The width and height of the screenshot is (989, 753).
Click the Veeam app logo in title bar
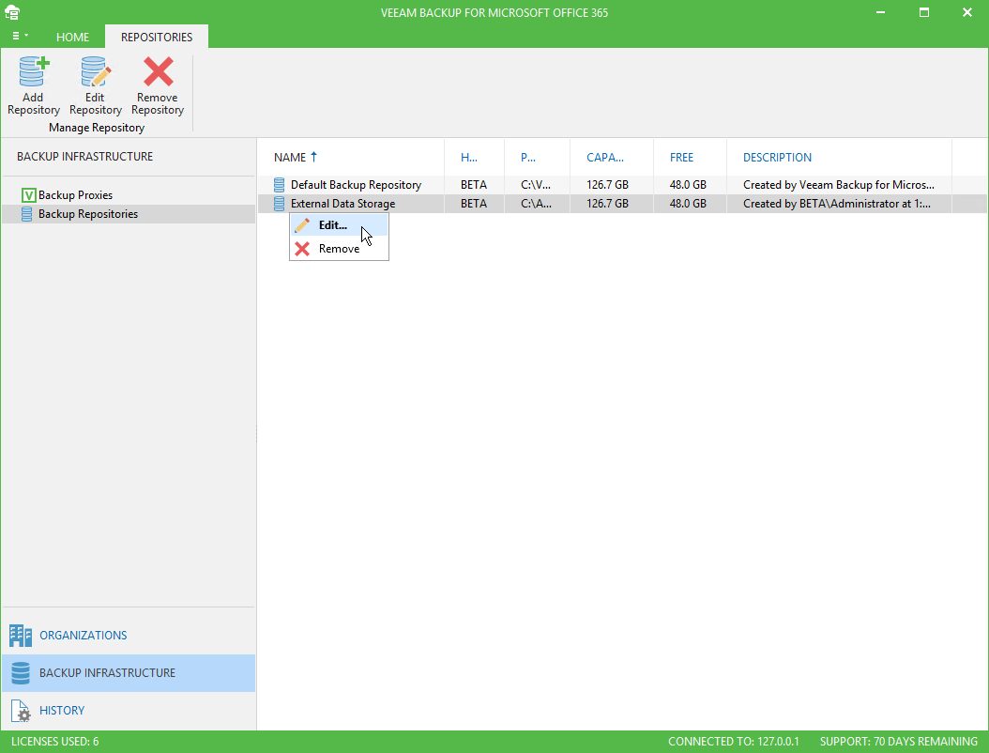click(x=12, y=12)
